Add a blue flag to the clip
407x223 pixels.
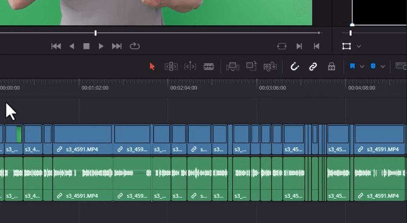(352, 67)
